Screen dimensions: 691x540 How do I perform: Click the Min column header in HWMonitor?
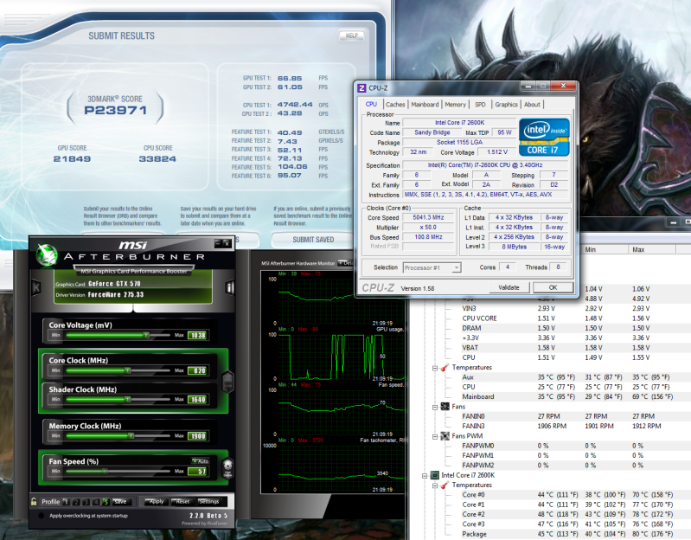605,249
